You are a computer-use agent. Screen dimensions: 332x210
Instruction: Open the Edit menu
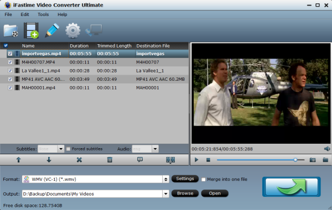(x=25, y=14)
